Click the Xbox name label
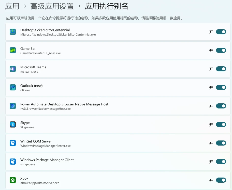The image size is (232, 190). click(x=24, y=178)
